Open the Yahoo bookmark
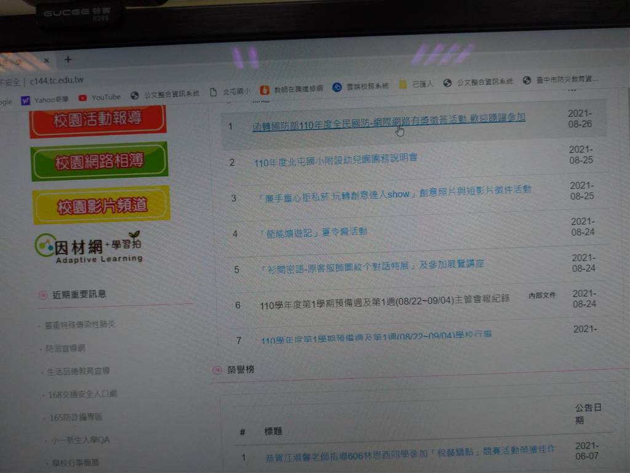The image size is (630, 473). coord(44,99)
